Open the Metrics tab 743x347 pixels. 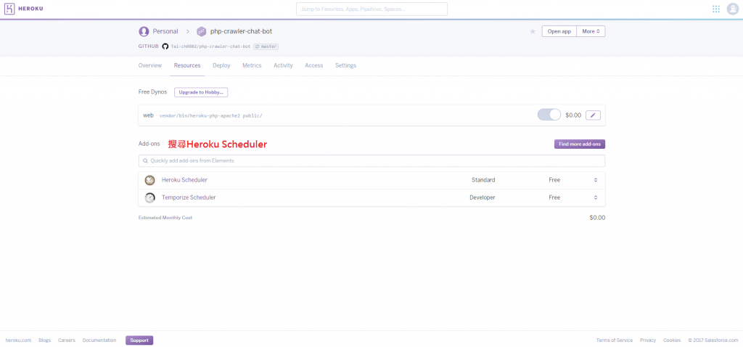(x=252, y=65)
